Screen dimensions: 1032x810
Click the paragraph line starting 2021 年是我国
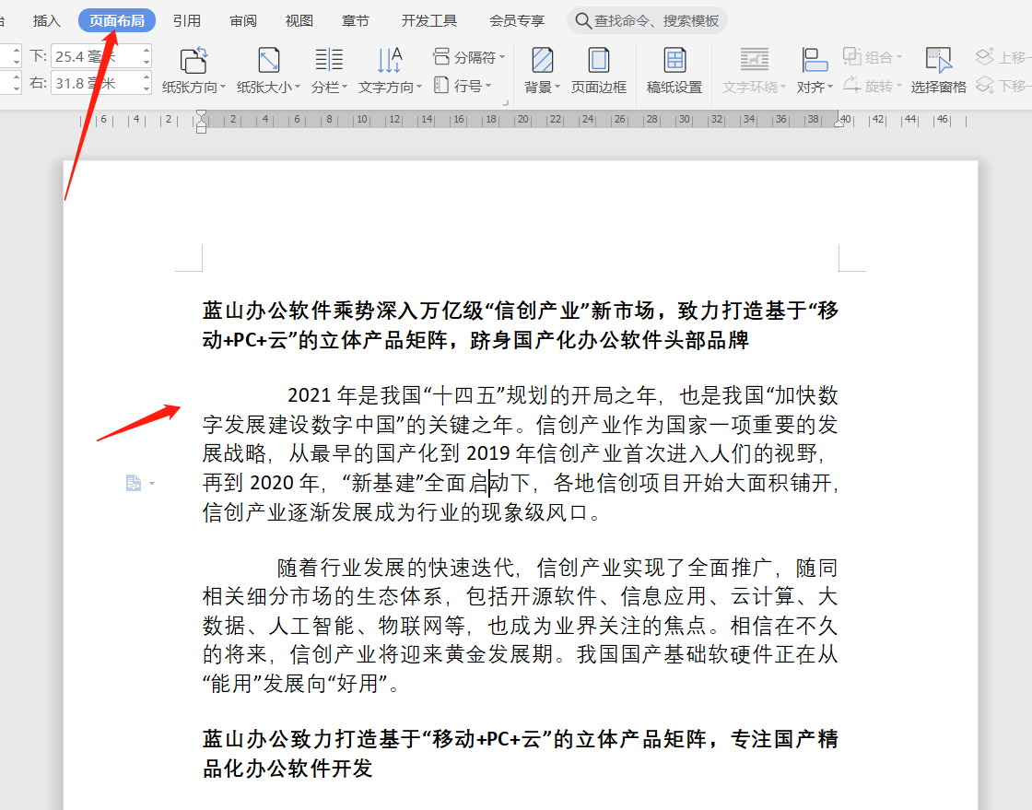[563, 394]
